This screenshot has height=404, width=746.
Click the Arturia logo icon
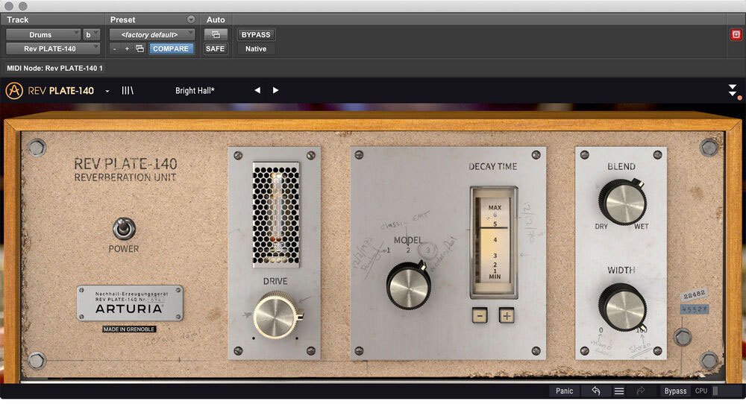[14, 91]
